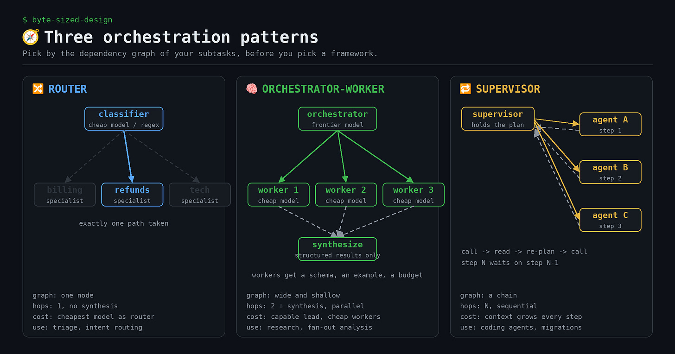Viewport: 675px width, 354px height.
Task: Click the "exactly one path taken" caption
Action: pos(124,223)
